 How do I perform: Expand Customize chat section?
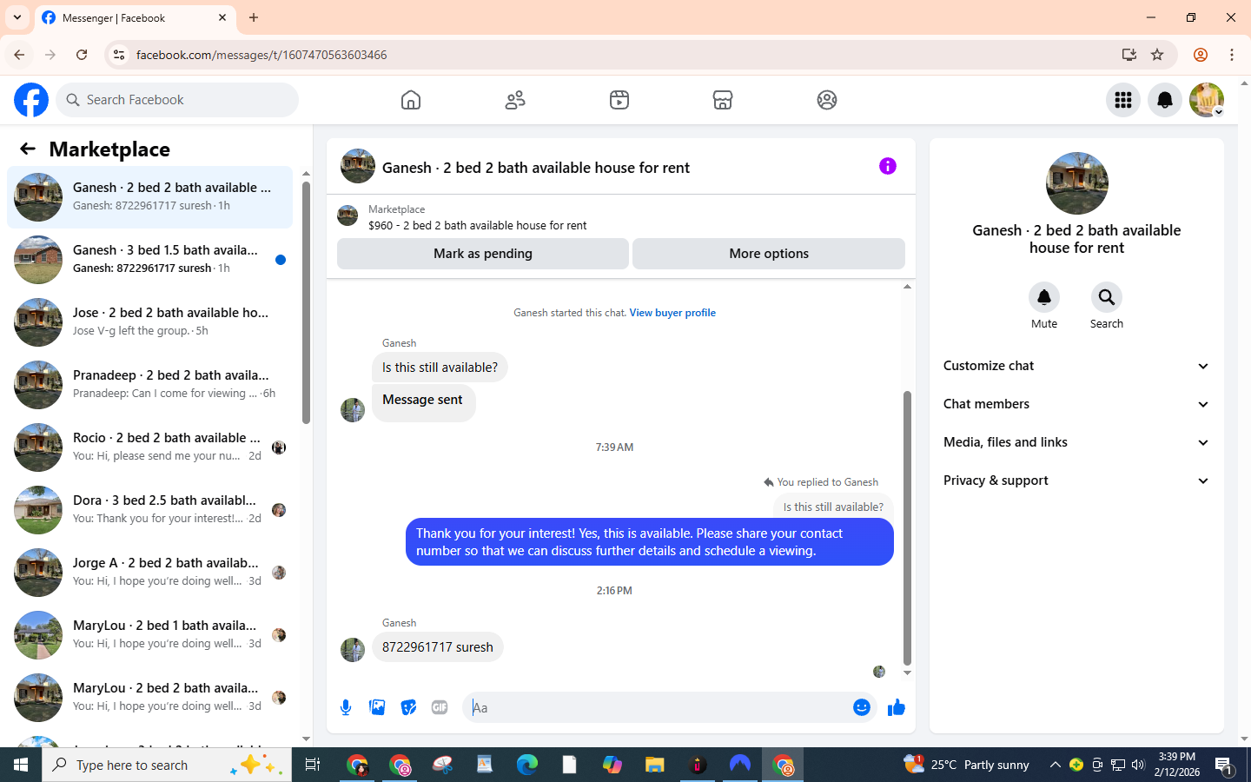(1076, 366)
